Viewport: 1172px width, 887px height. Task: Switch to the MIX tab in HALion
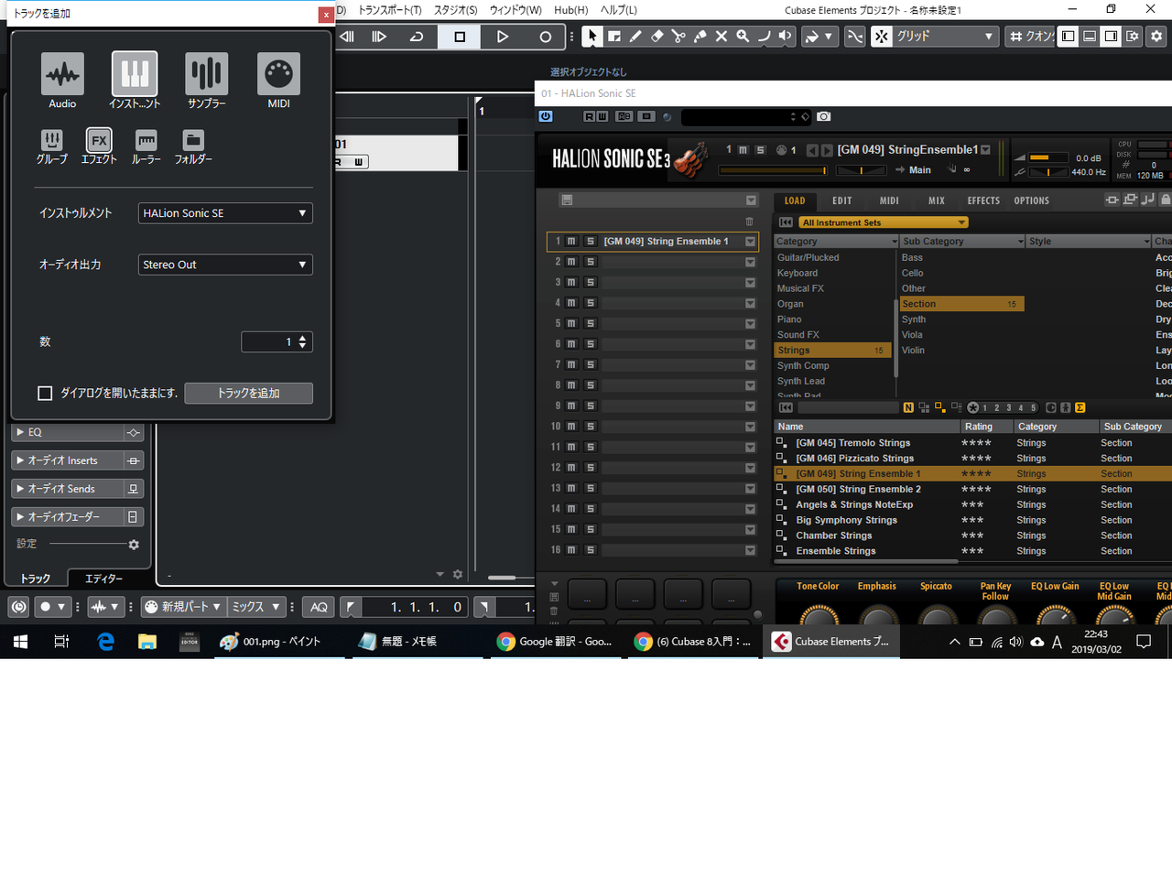pyautogui.click(x=937, y=200)
